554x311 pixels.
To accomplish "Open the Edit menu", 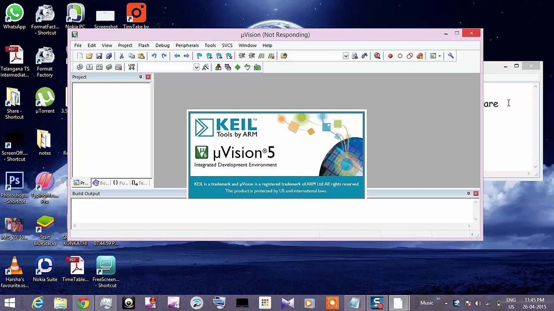I will point(92,45).
